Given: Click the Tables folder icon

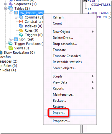Looking at the screenshot, I should point(11,8).
